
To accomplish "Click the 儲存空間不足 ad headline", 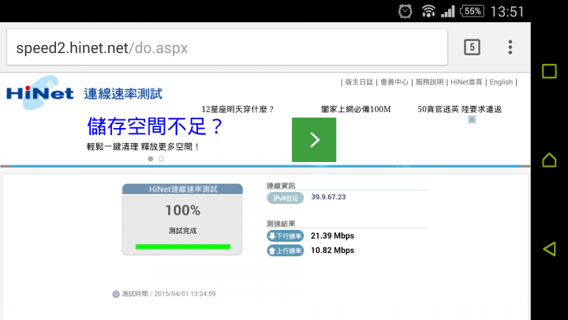I will [155, 126].
